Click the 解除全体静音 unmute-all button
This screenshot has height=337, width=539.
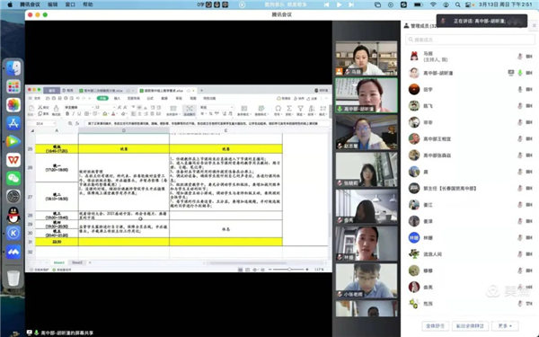click(470, 325)
